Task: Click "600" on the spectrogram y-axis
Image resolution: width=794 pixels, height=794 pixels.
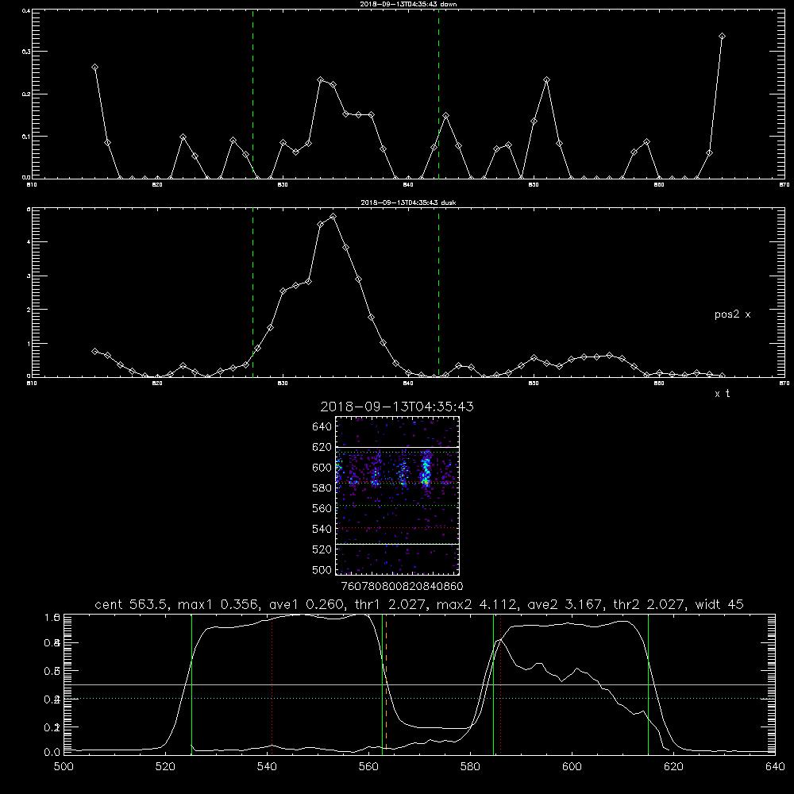Action: [x=322, y=468]
